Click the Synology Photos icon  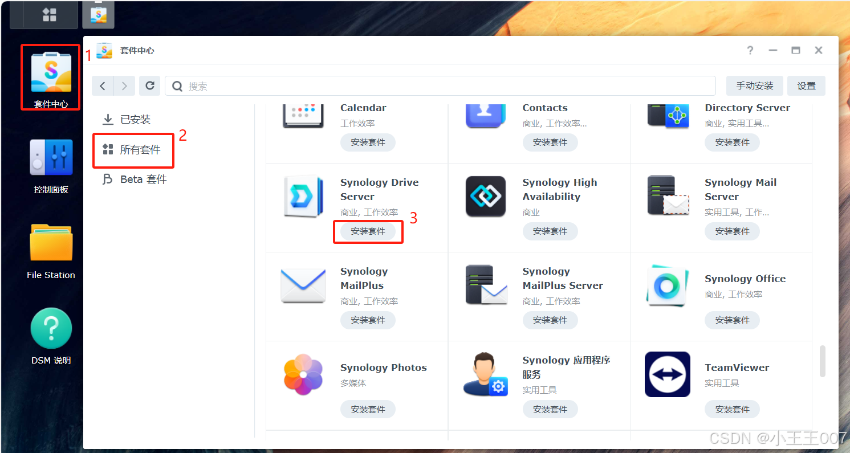point(303,374)
